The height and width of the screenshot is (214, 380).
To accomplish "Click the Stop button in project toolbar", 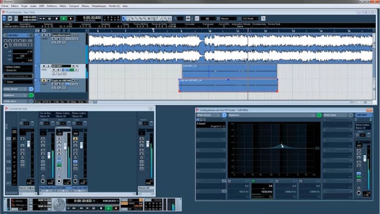I will 56,18.
